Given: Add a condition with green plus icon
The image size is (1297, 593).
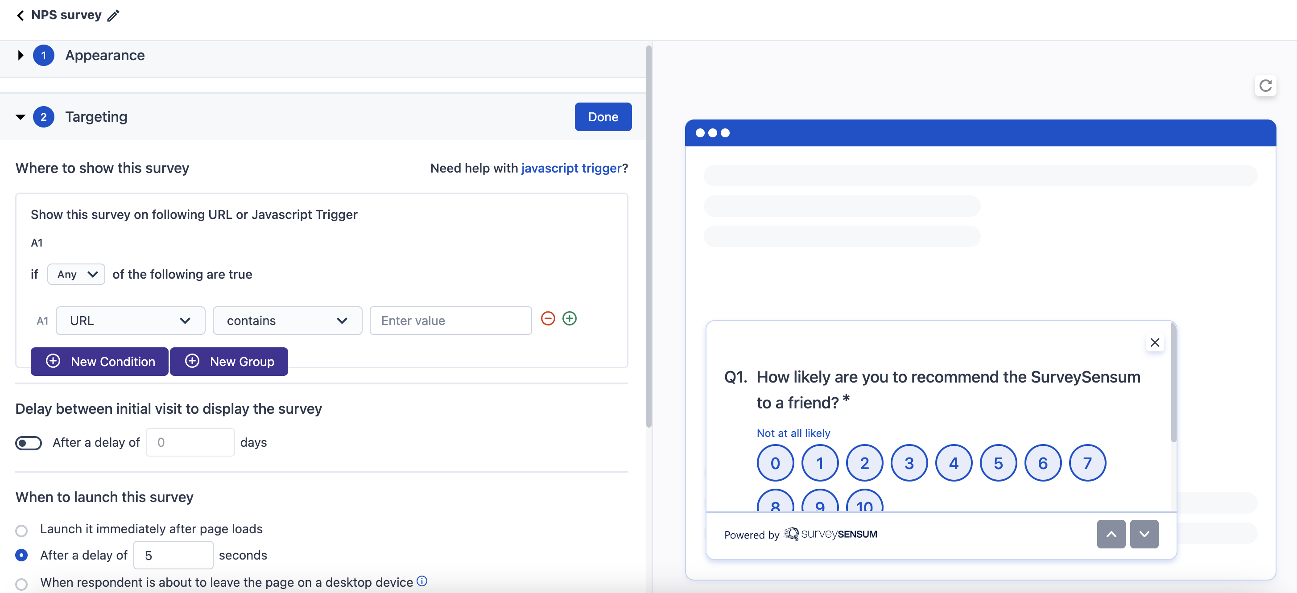Looking at the screenshot, I should [570, 318].
